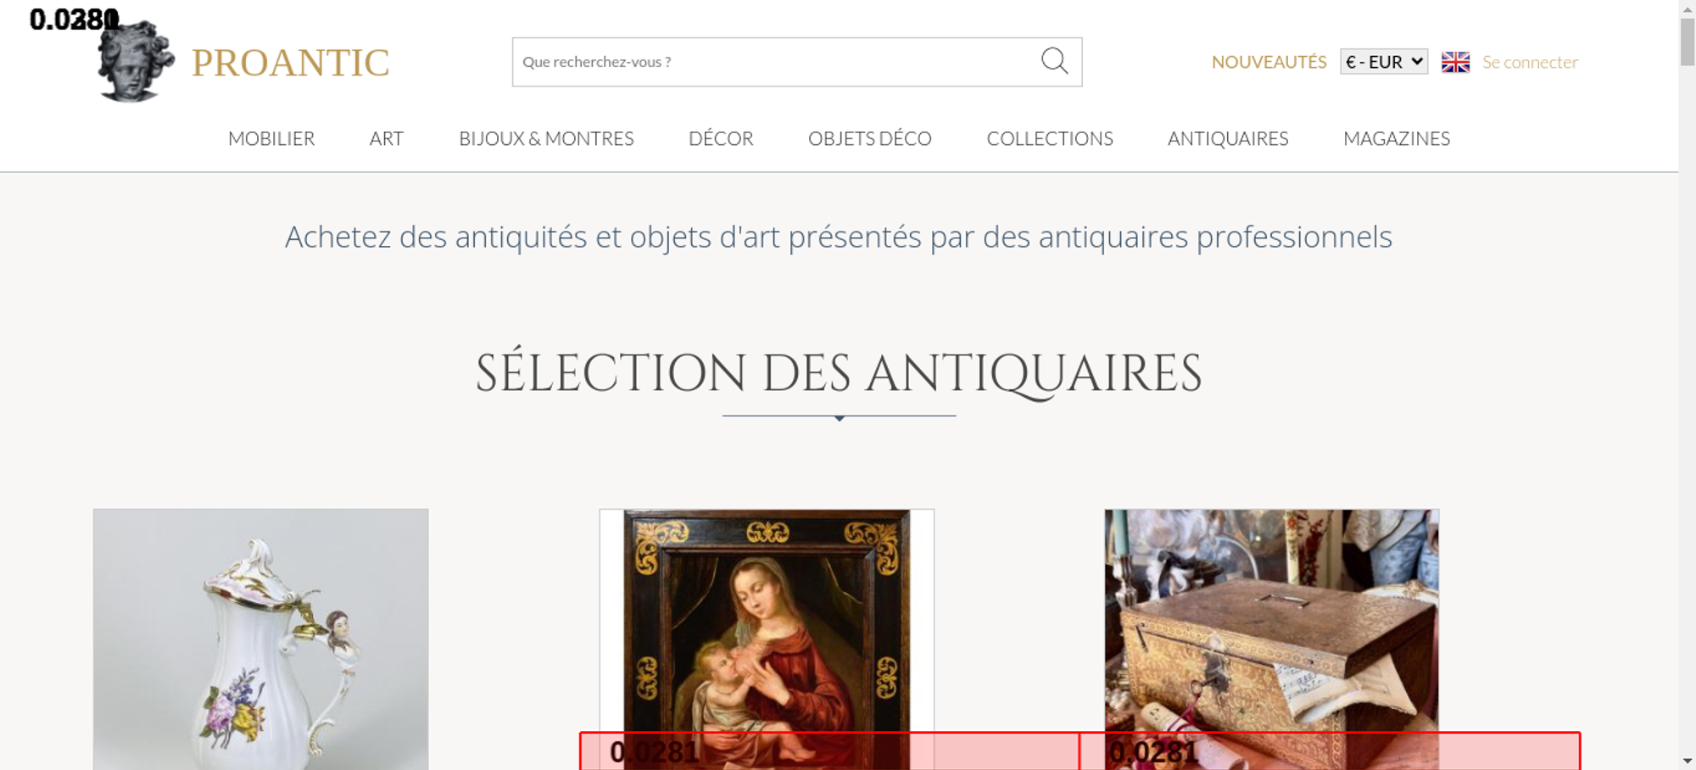Open the MOBILIER menu
This screenshot has height=770, width=1696.
point(271,138)
